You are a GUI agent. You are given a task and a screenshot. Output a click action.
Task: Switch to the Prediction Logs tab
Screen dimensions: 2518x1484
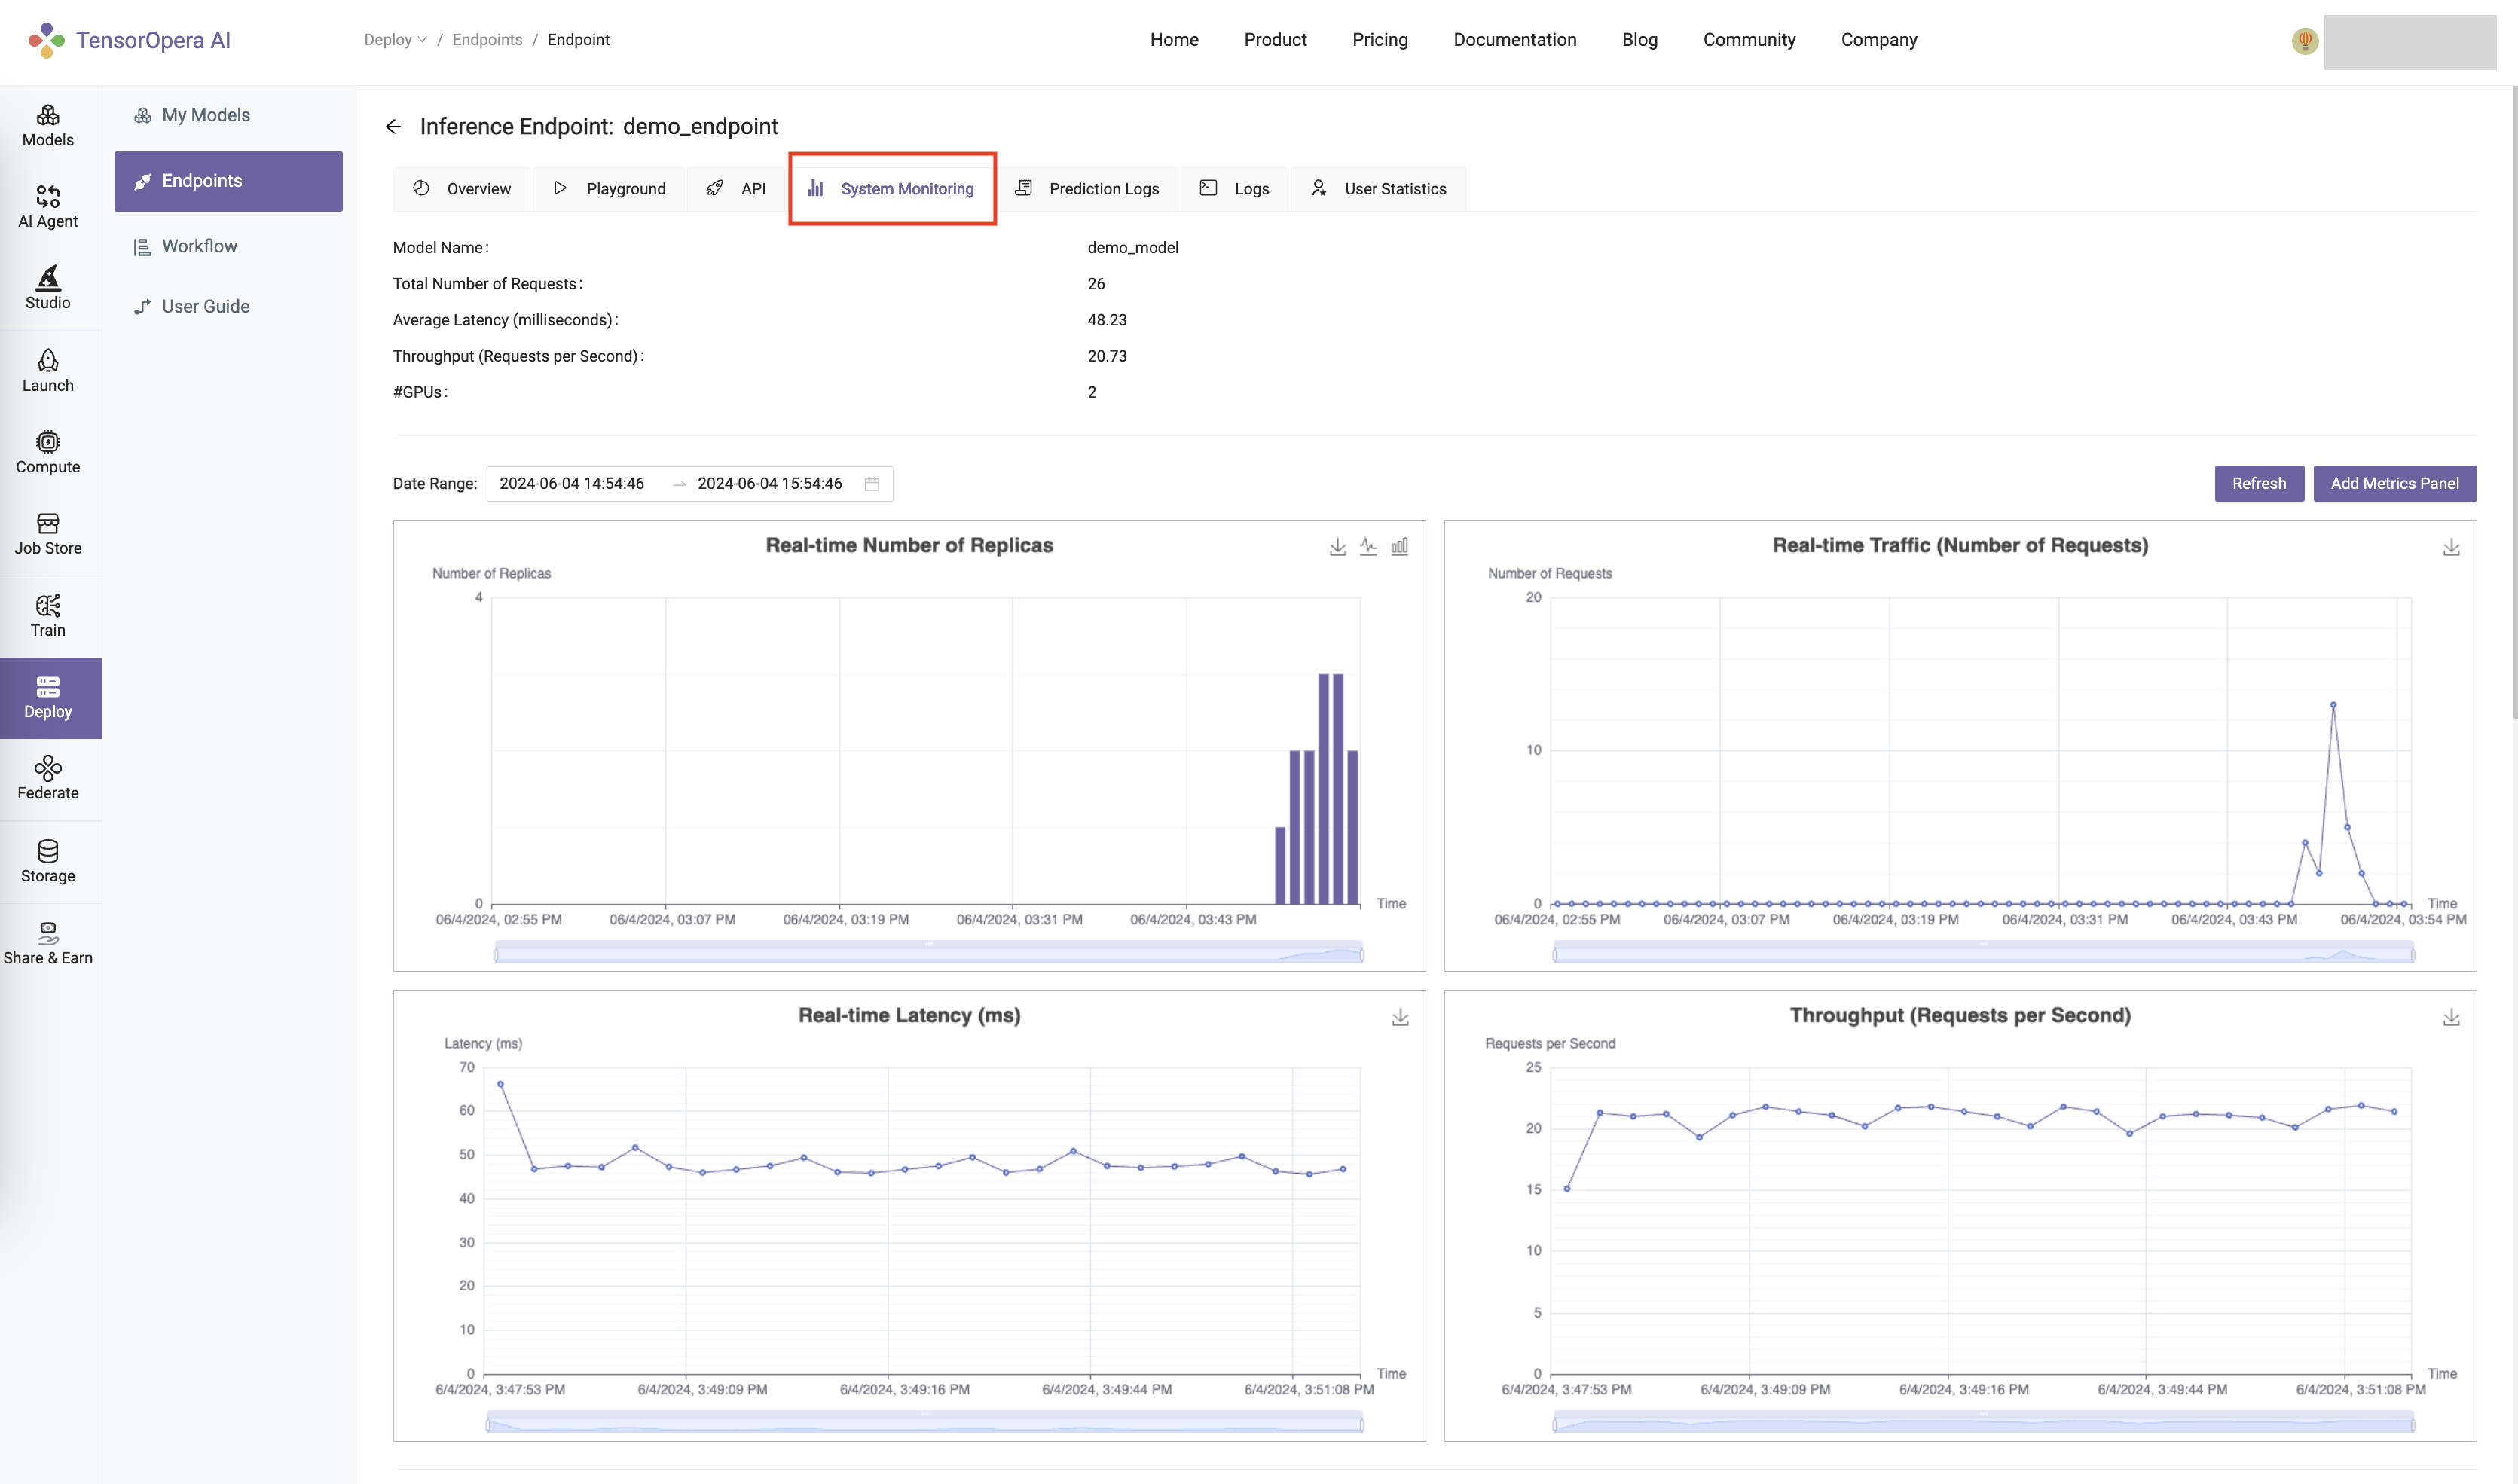1087,189
